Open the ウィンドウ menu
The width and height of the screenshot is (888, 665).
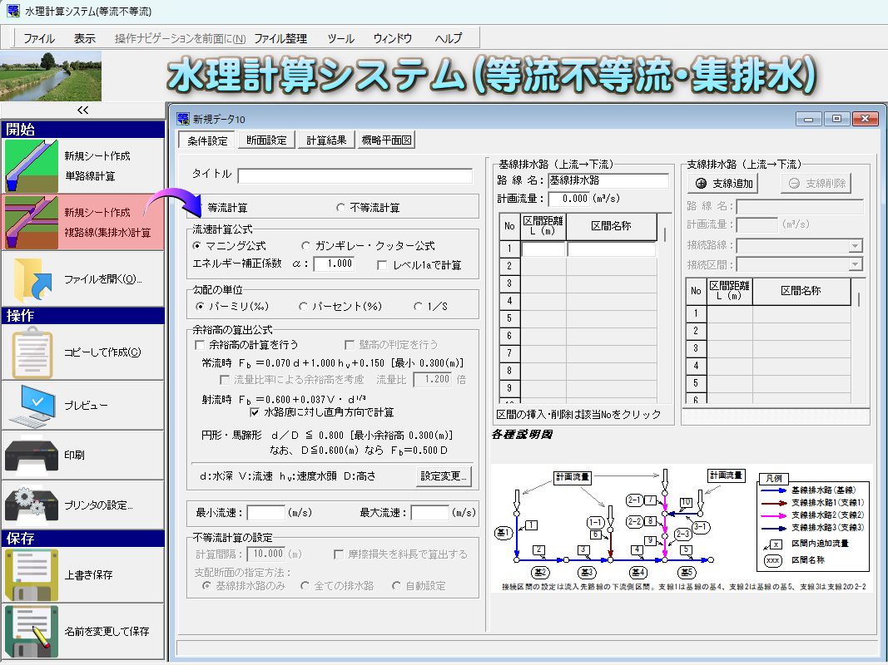(x=392, y=38)
